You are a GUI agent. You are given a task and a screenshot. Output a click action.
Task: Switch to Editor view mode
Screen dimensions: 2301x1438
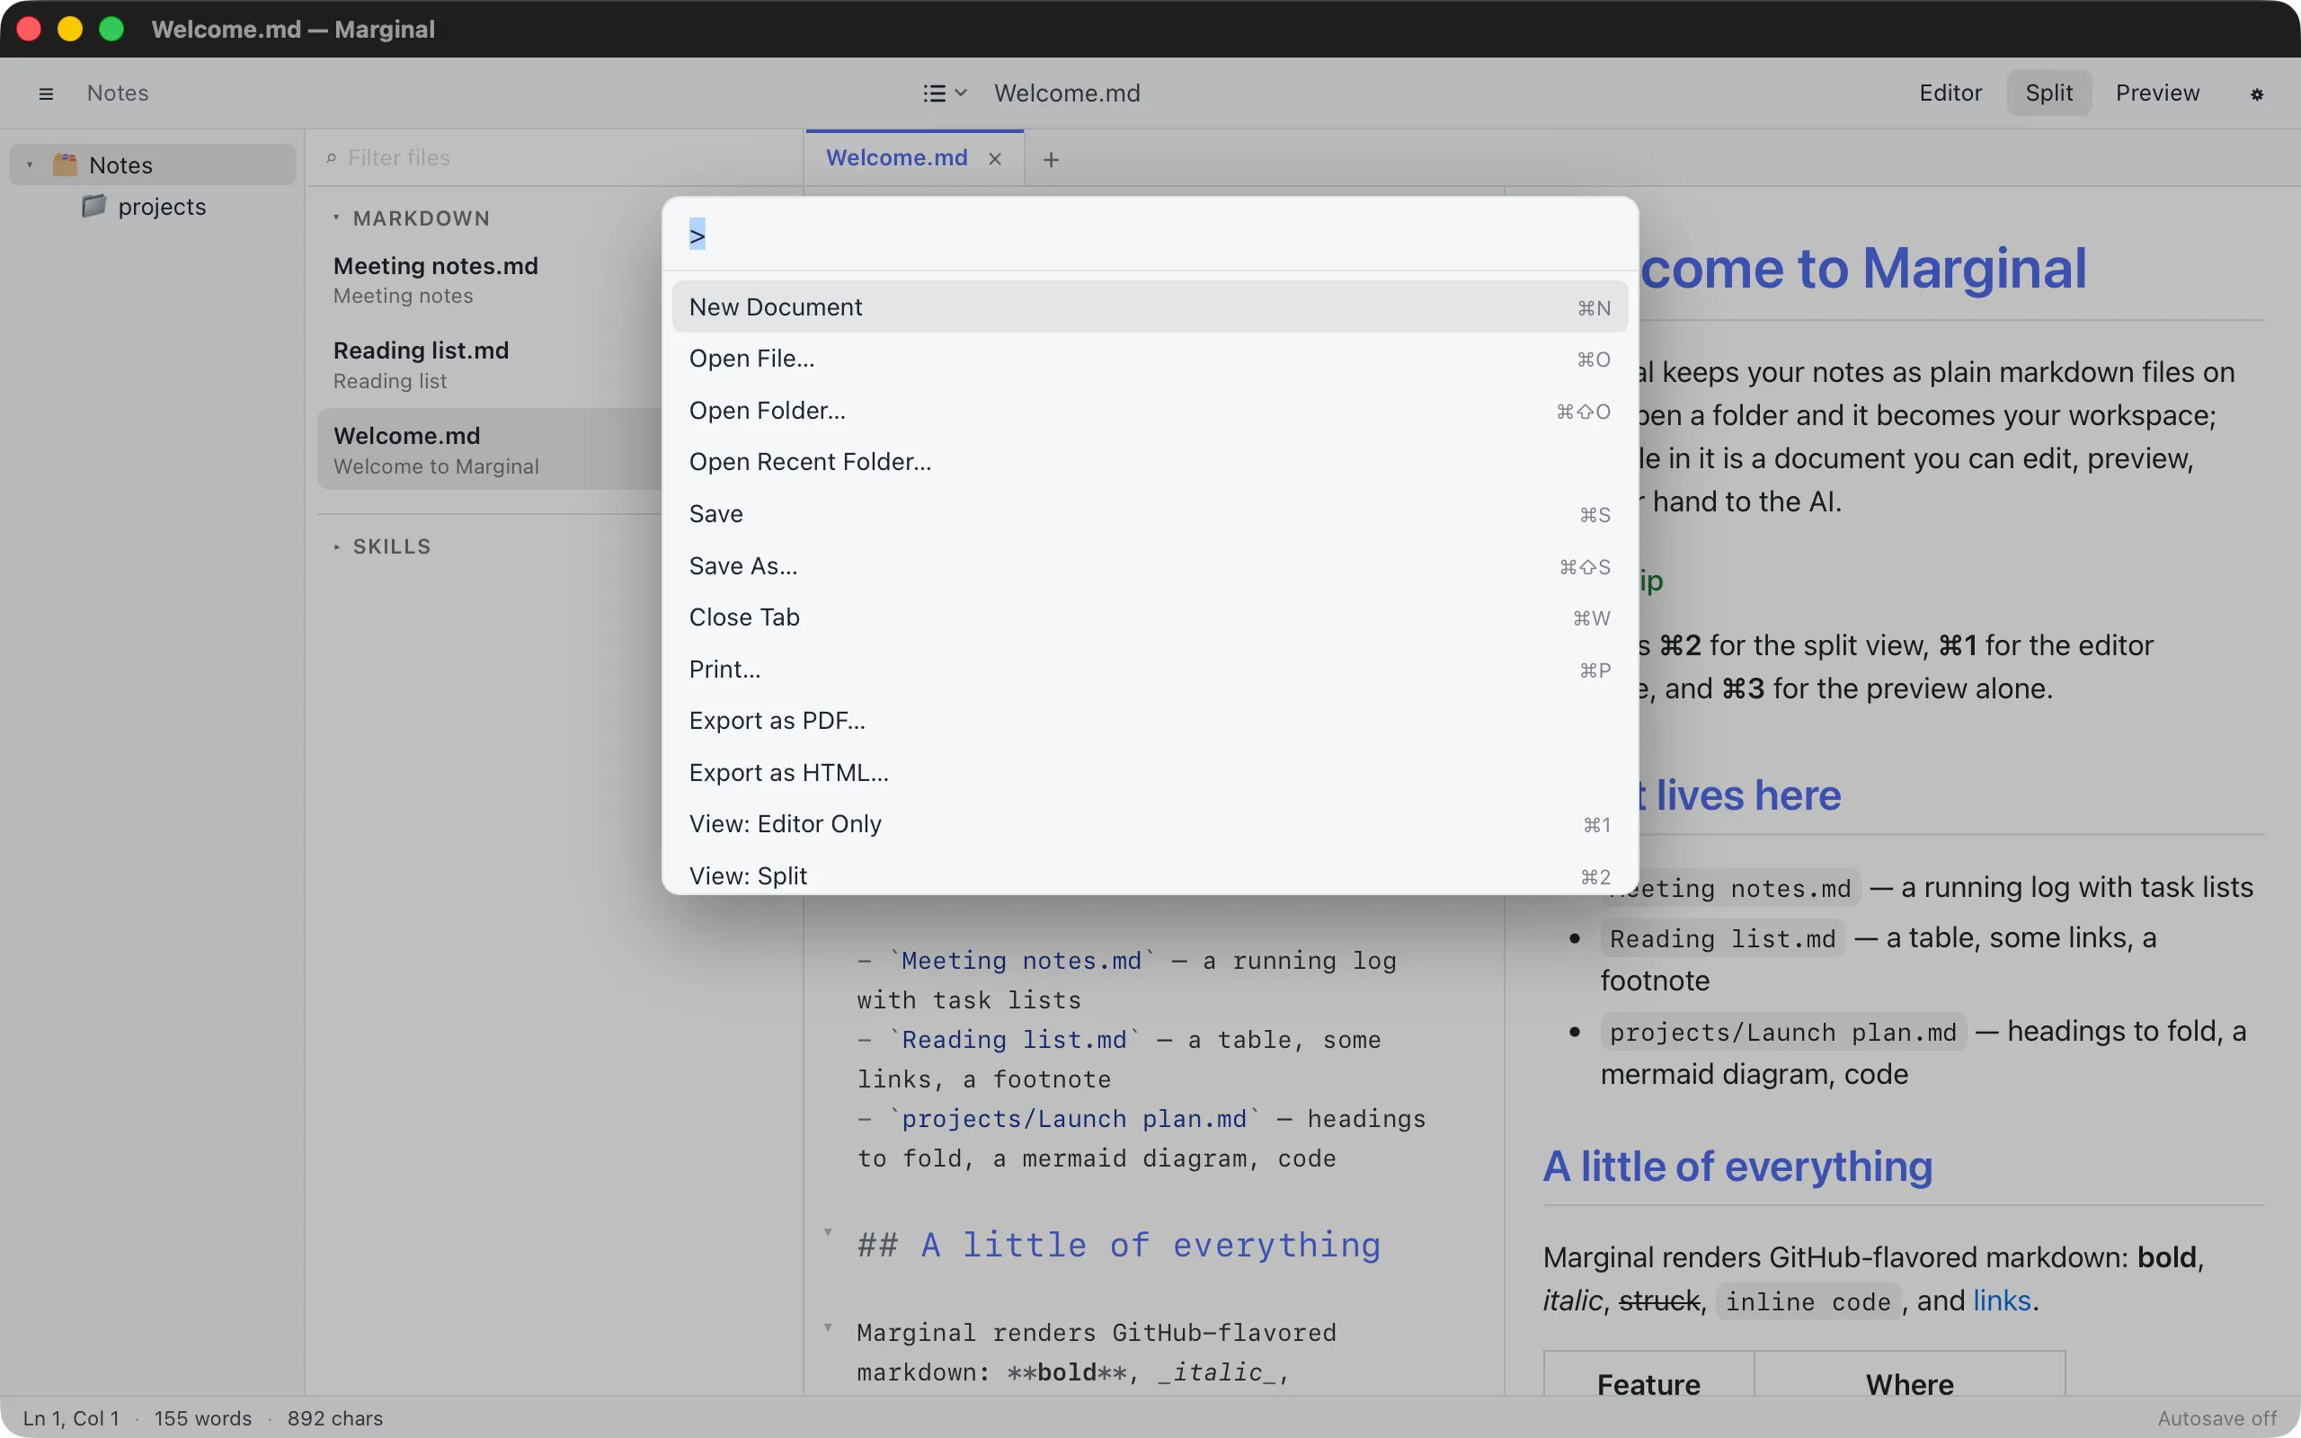pos(1950,93)
